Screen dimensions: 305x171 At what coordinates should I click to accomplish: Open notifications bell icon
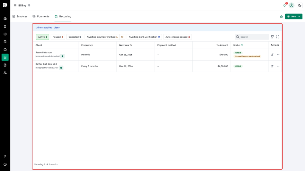pyautogui.click(x=284, y=5)
